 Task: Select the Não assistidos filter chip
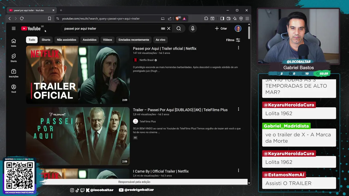[67, 40]
